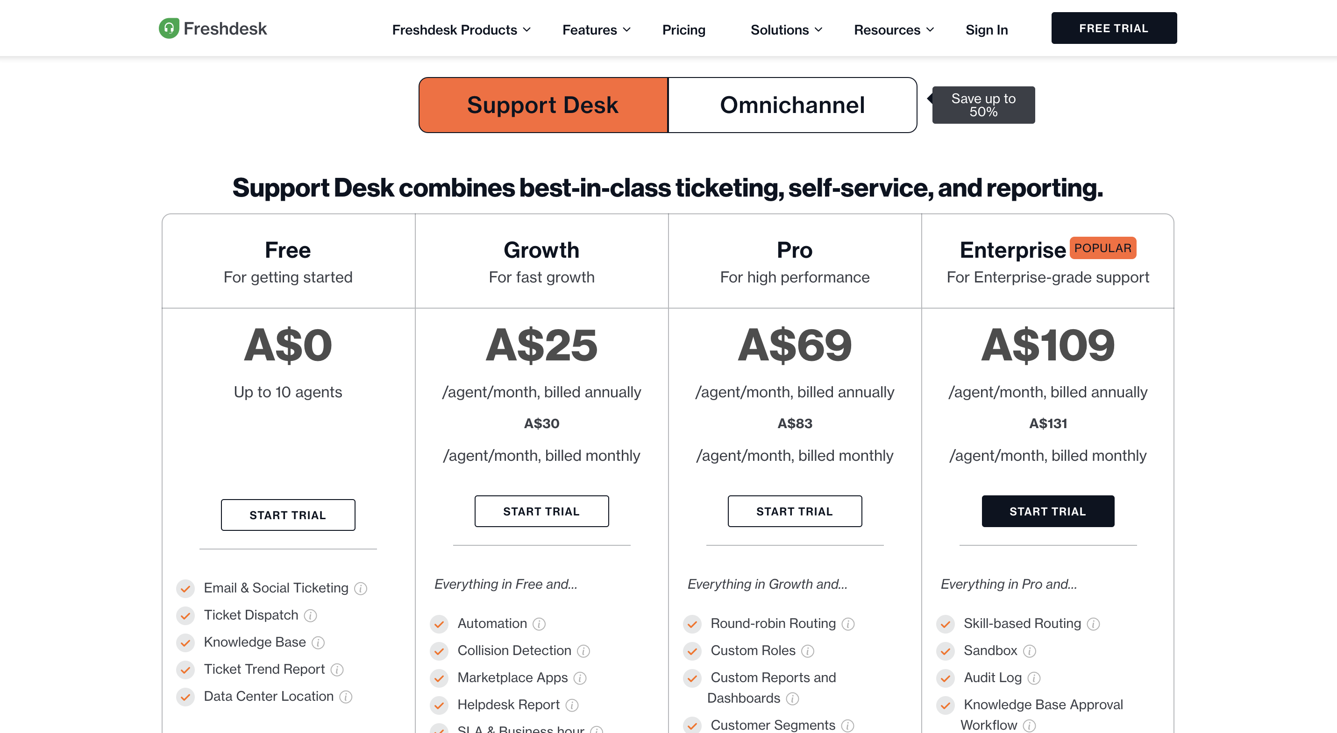Screen dimensions: 1337x733
Task: Open the Solutions dropdown
Action: pos(786,29)
